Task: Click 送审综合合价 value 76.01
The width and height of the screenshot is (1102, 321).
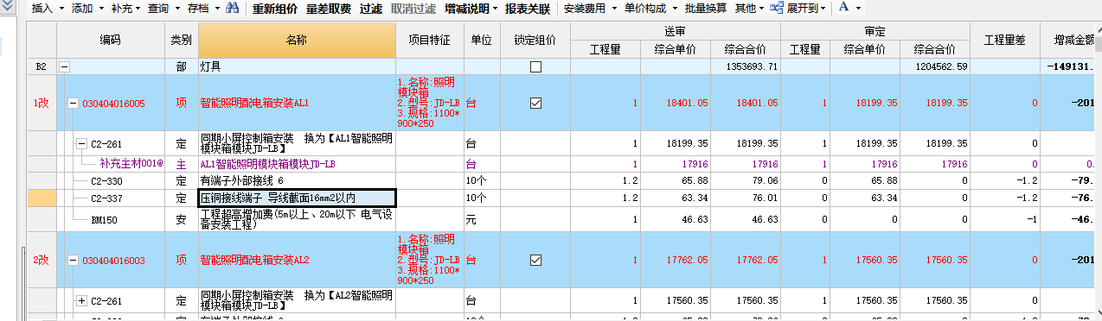Action: [x=766, y=198]
